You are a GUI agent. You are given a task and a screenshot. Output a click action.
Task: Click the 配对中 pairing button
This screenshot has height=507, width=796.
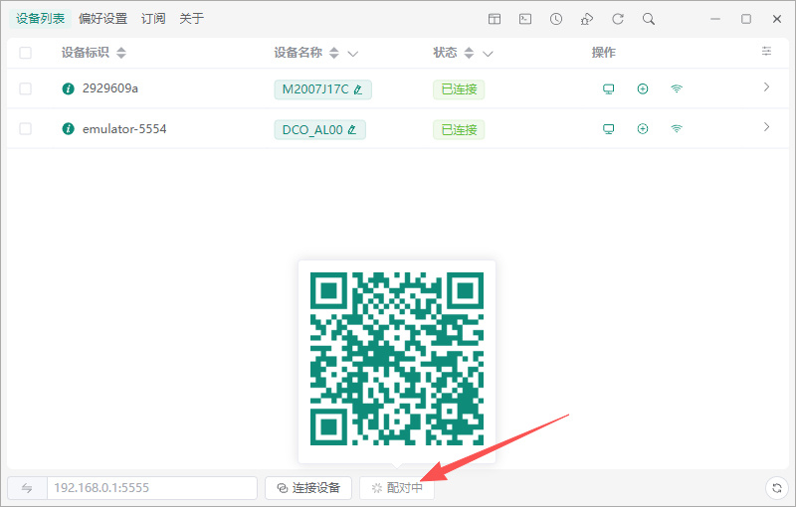tap(397, 488)
